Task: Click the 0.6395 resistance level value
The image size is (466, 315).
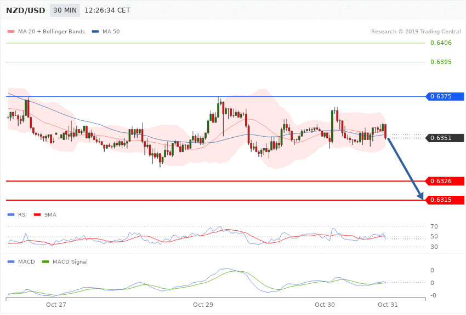Action: click(441, 62)
